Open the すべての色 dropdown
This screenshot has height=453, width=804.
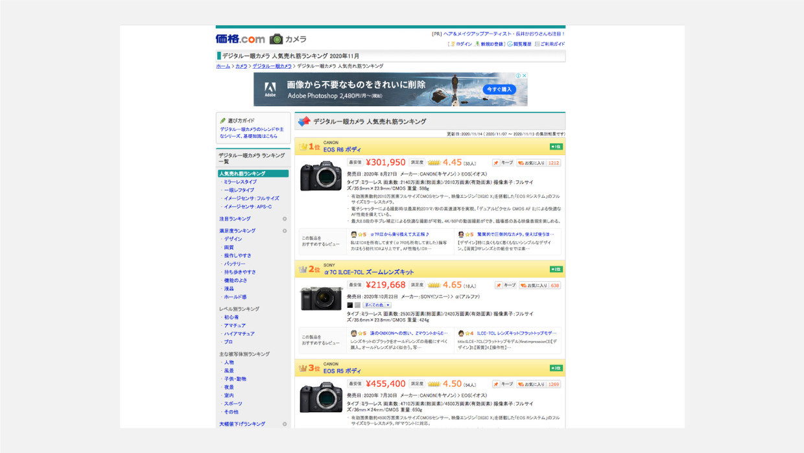point(377,305)
